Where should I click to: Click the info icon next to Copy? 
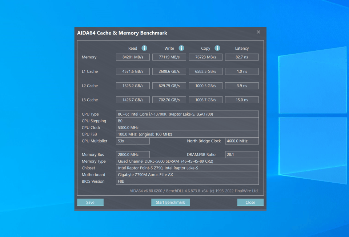coord(217,48)
